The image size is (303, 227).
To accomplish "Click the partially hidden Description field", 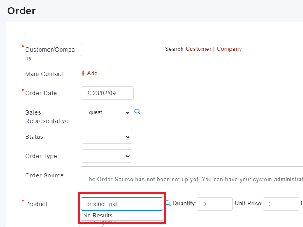I will click(x=198, y=221).
